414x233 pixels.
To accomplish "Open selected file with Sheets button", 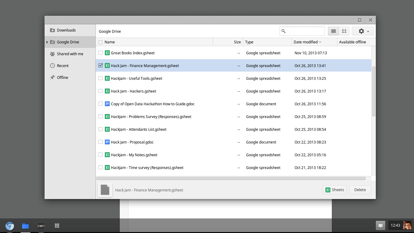I will tap(335, 190).
